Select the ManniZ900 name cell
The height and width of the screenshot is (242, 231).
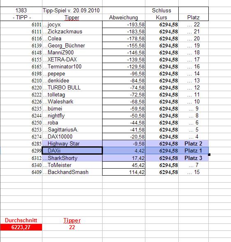point(72,52)
